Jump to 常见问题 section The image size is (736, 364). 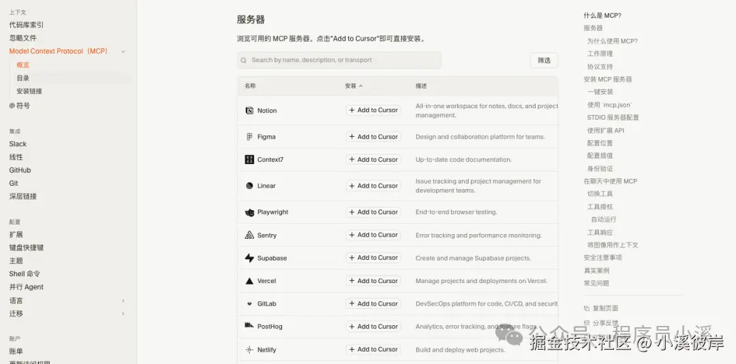coord(596,284)
